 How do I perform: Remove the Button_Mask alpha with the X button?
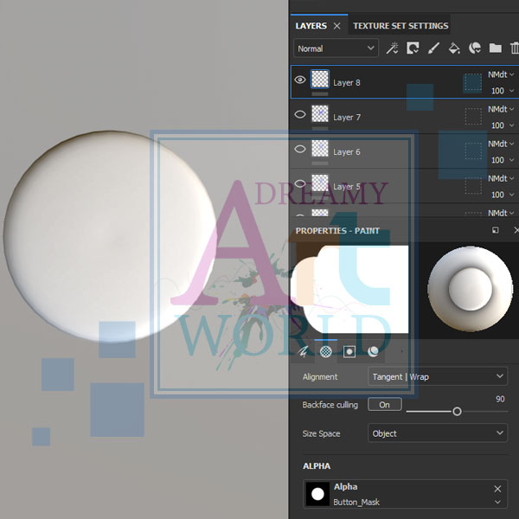pyautogui.click(x=497, y=489)
